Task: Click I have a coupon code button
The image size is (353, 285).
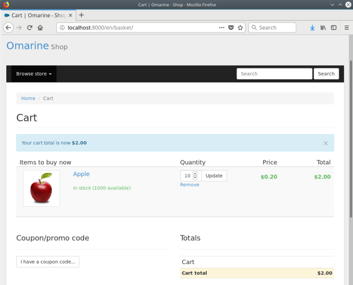Action: (48, 262)
